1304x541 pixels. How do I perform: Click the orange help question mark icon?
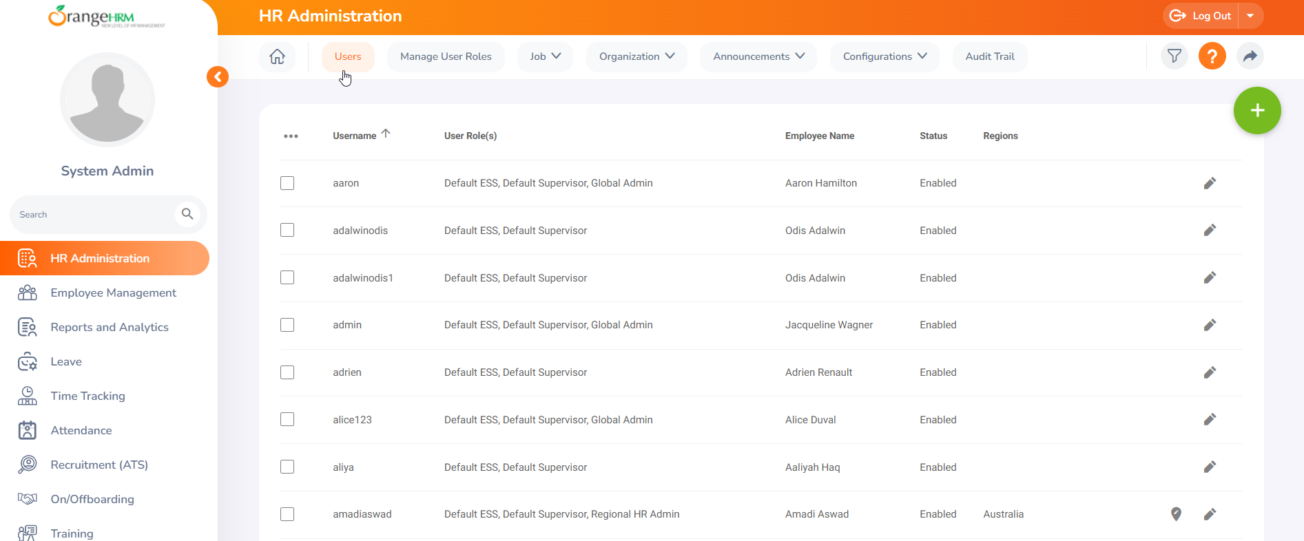tap(1212, 56)
